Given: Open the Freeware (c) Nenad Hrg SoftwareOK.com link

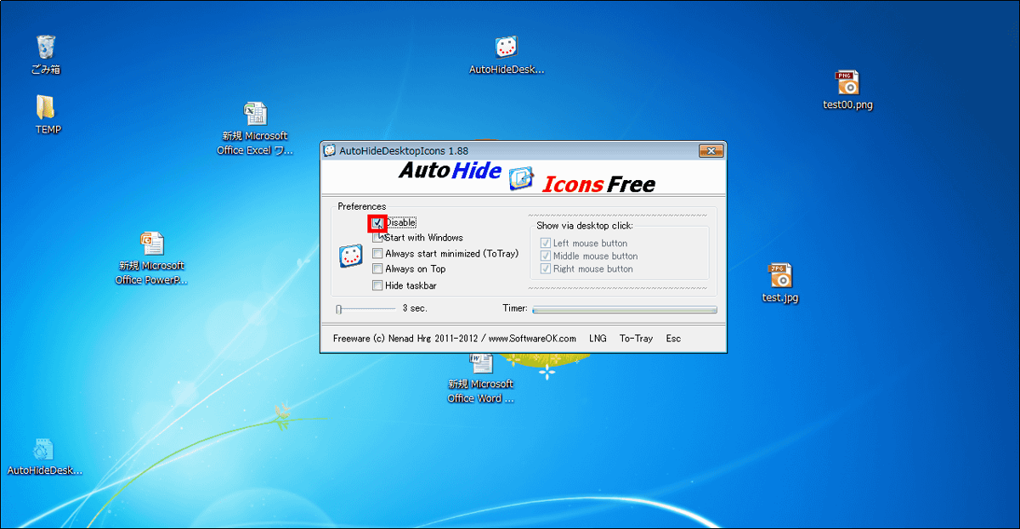Looking at the screenshot, I should 455,338.
